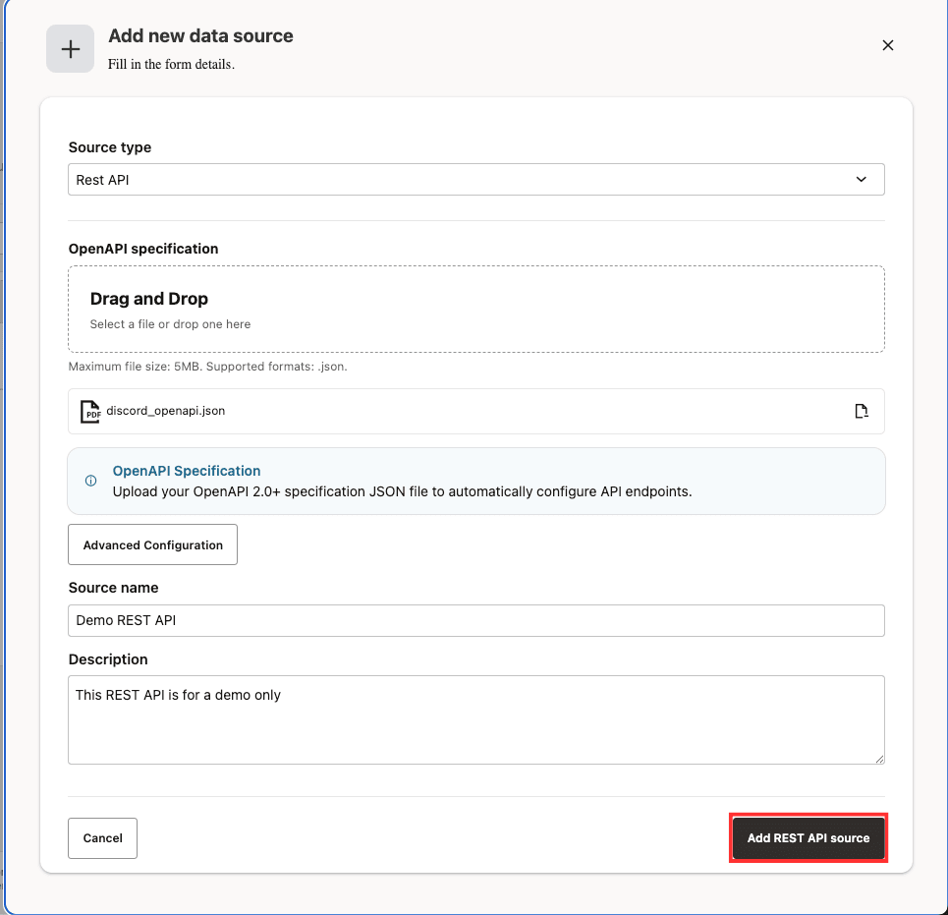Image resolution: width=948 pixels, height=915 pixels.
Task: Open the Source type dropdown
Action: (475, 179)
